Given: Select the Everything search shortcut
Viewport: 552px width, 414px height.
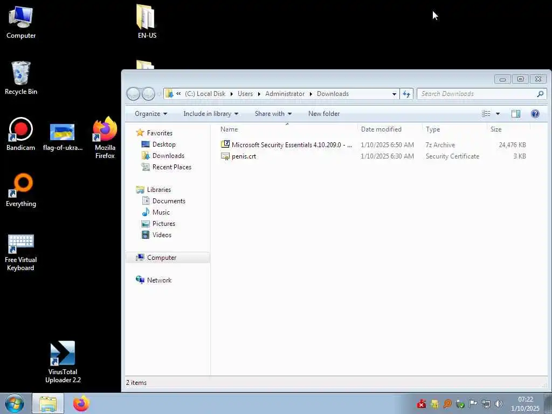Looking at the screenshot, I should point(21,190).
